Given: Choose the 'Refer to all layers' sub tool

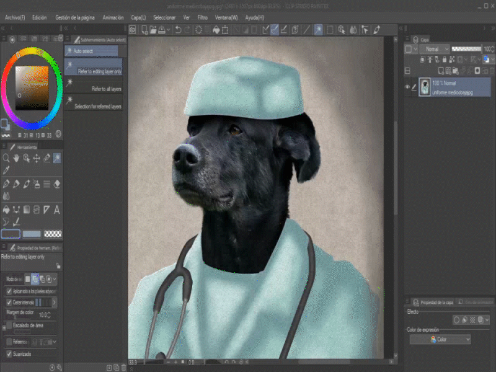Looking at the screenshot, I should (94, 85).
